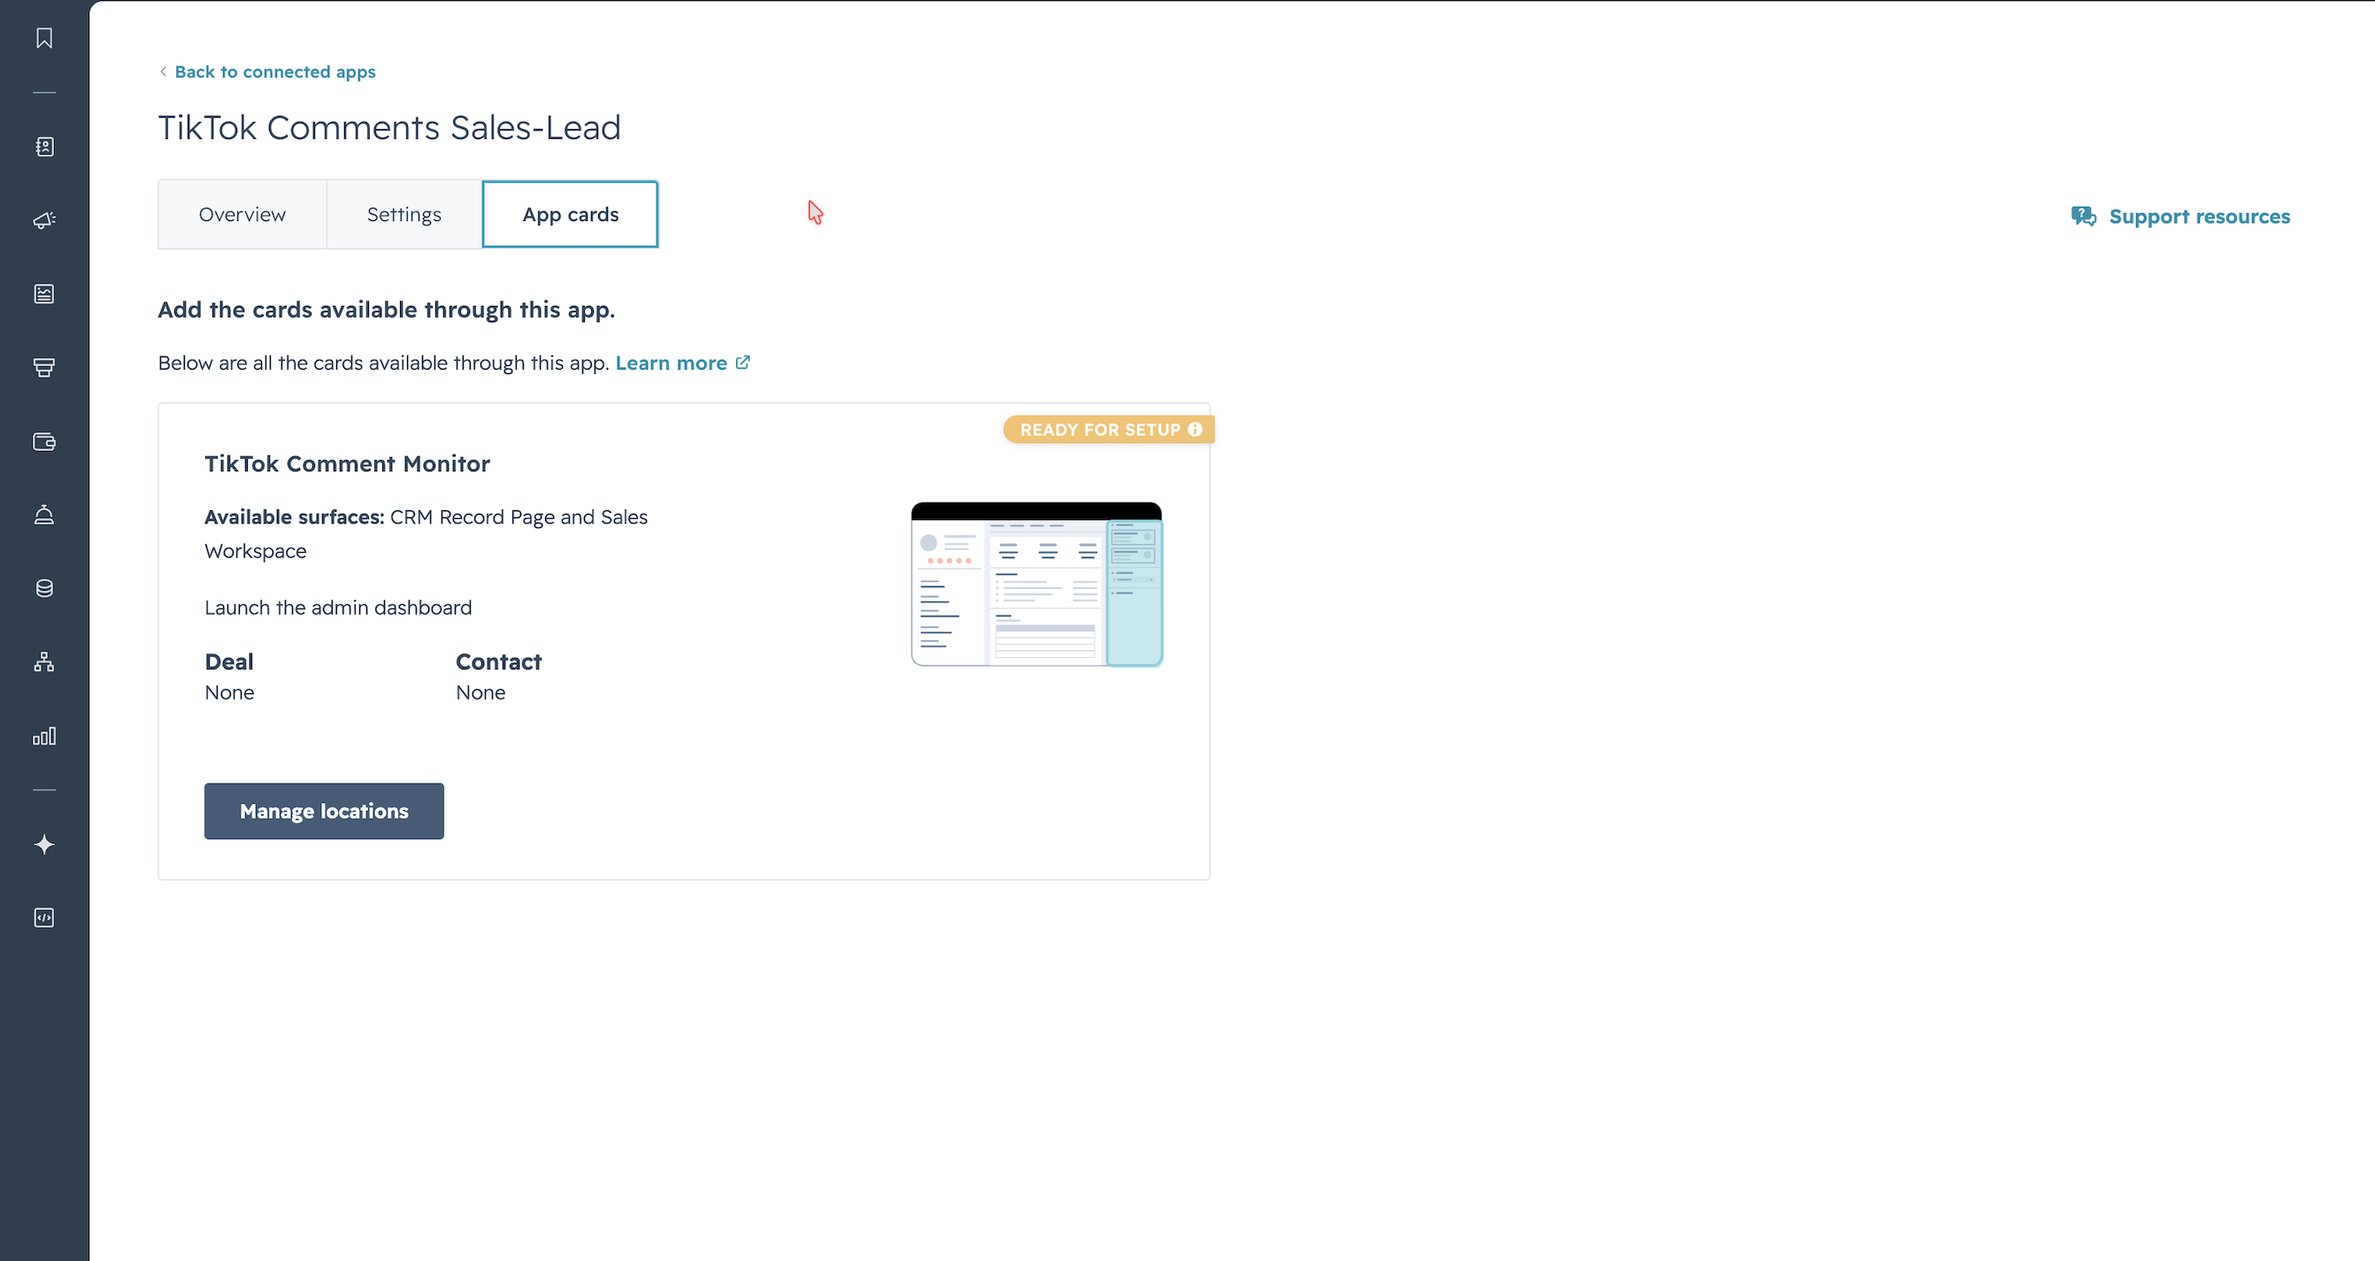Select the App cards tab
2375x1261 pixels.
pos(571,215)
